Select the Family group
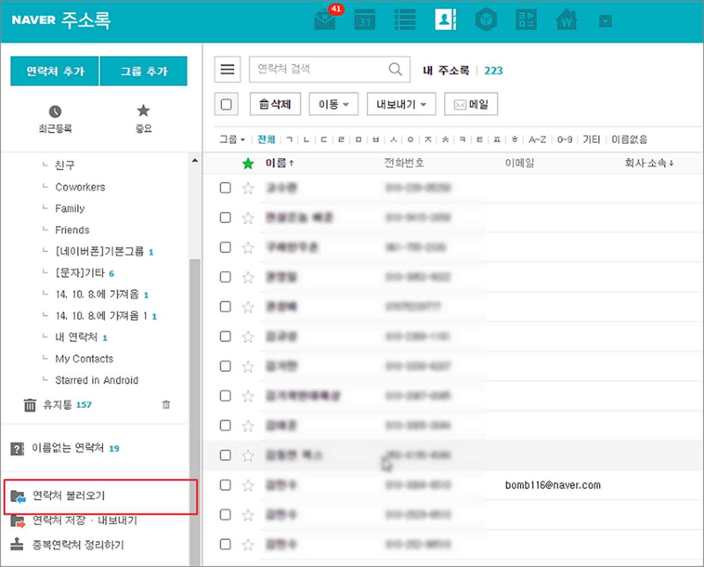 click(x=70, y=209)
